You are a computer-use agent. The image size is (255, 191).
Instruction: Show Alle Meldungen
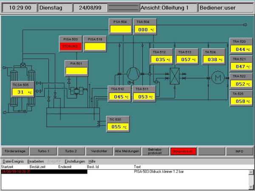tap(127, 151)
